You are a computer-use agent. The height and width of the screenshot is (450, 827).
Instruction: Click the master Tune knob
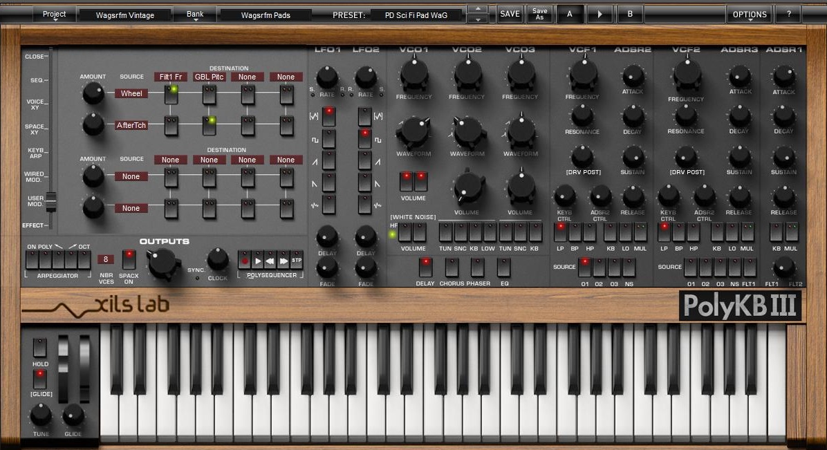pyautogui.click(x=41, y=415)
